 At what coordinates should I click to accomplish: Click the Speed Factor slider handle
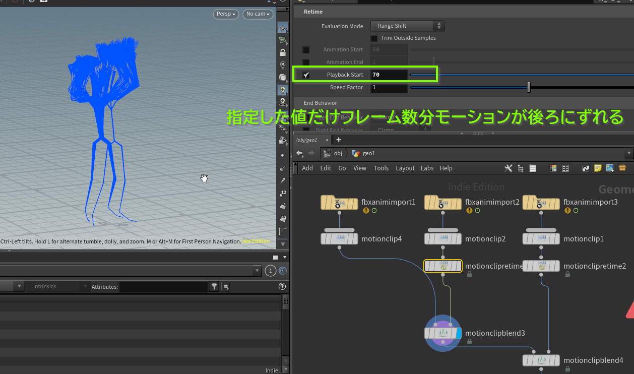tap(529, 87)
